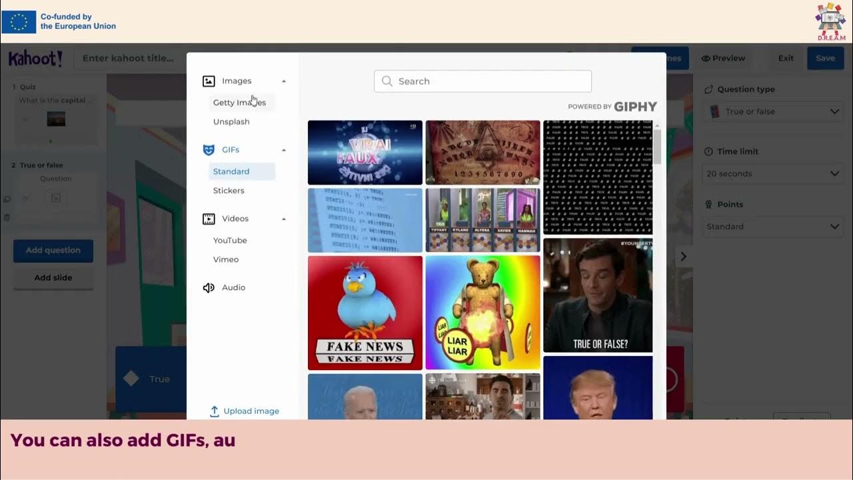Click Add slide button
Screen dimensions: 853x480
pos(53,277)
